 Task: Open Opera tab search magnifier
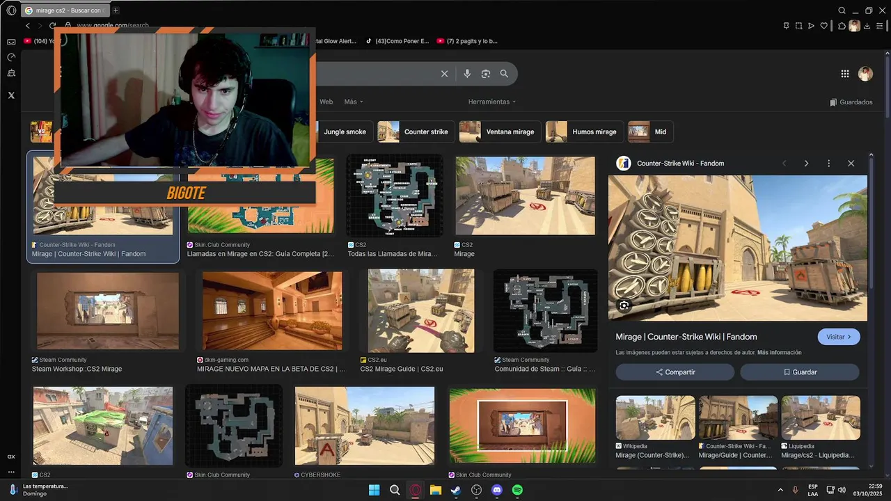coord(842,10)
